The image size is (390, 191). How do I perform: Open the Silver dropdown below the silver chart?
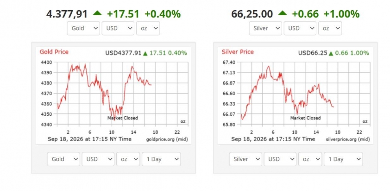coord(246,159)
